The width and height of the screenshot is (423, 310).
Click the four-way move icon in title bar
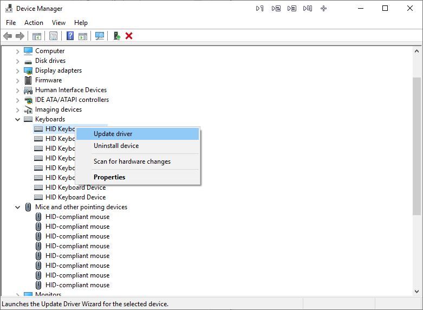point(323,9)
